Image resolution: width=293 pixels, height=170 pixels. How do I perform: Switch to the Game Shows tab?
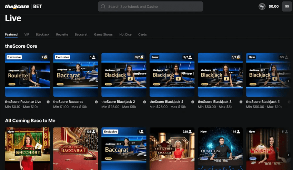(x=103, y=34)
